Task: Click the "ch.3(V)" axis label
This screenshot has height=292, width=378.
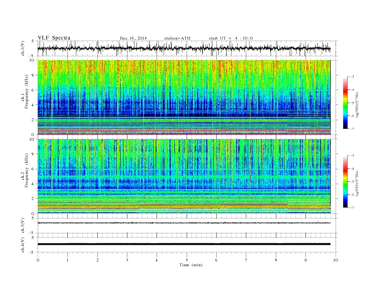Action: (23, 226)
